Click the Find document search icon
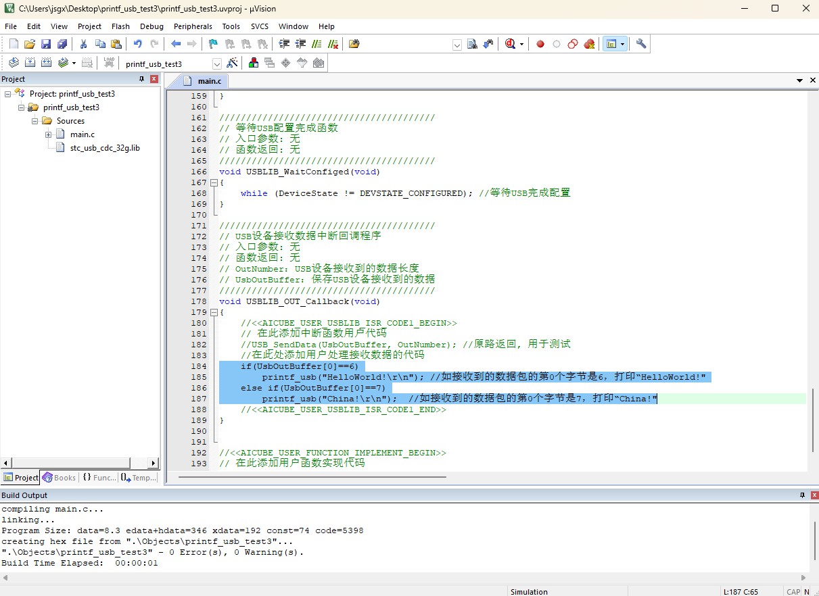Viewport: 819px width, 596px height. (x=473, y=44)
